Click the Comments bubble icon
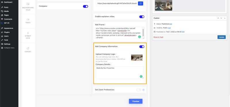Viewport: 230px width, 107px height. pos(2,19)
